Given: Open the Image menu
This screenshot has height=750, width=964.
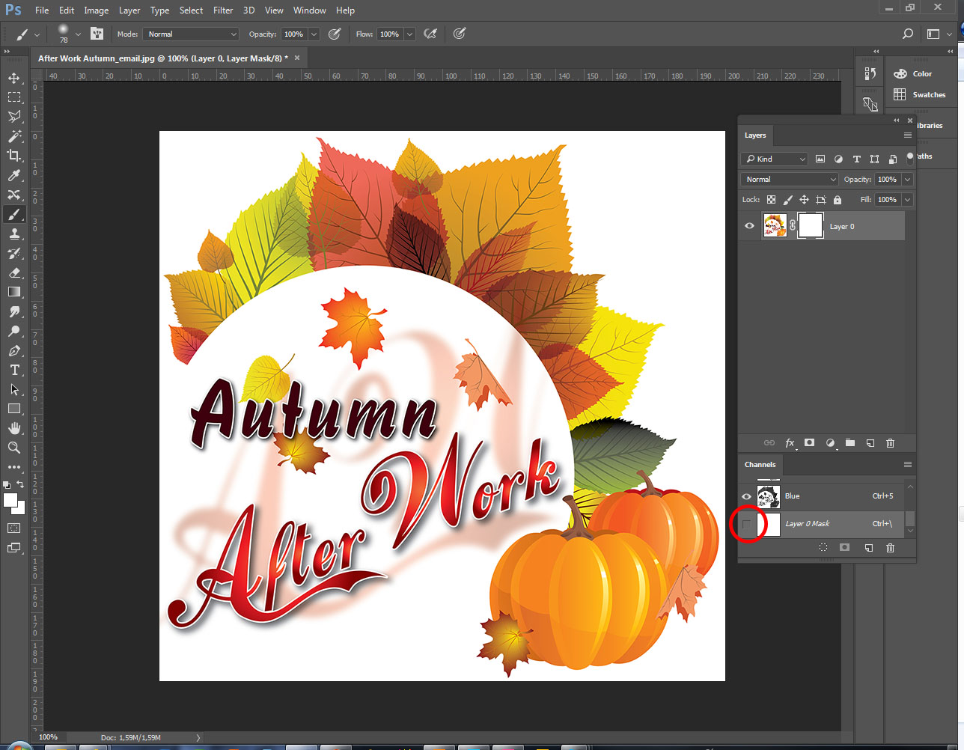Looking at the screenshot, I should point(96,10).
